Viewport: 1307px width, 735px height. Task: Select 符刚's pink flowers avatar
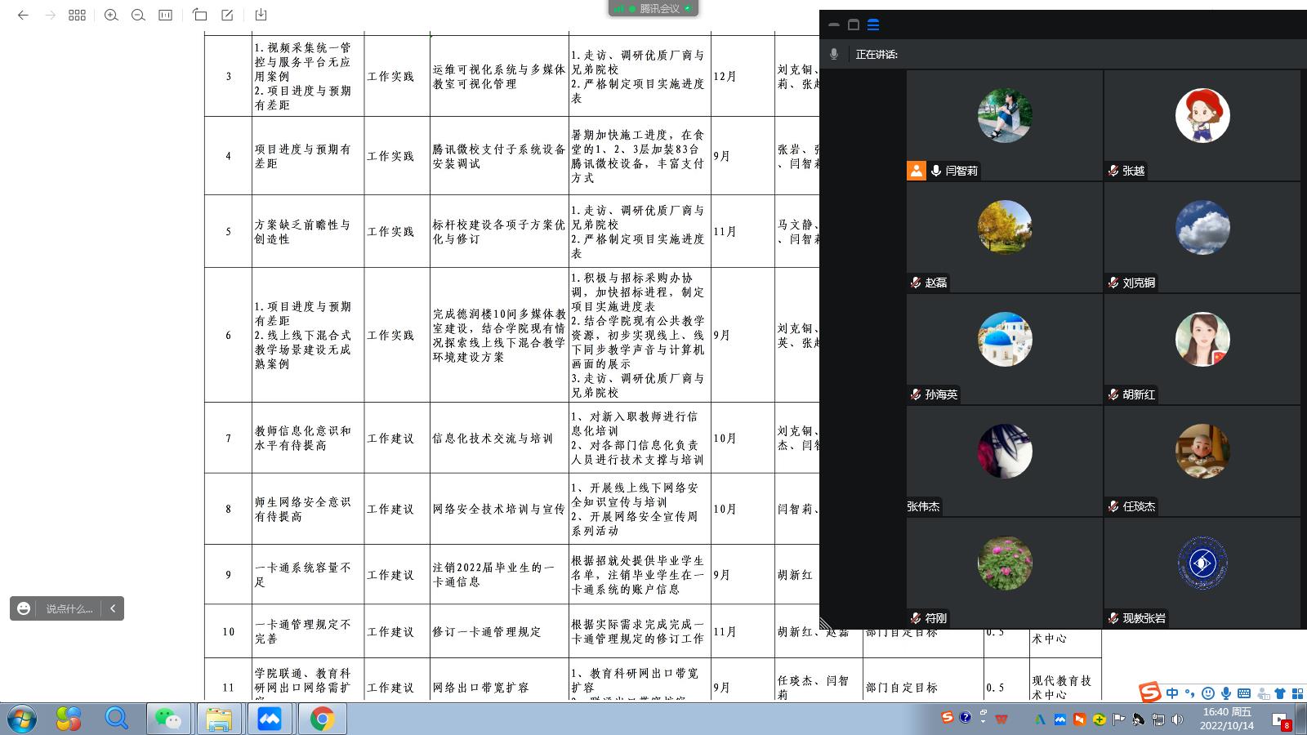coord(1005,563)
